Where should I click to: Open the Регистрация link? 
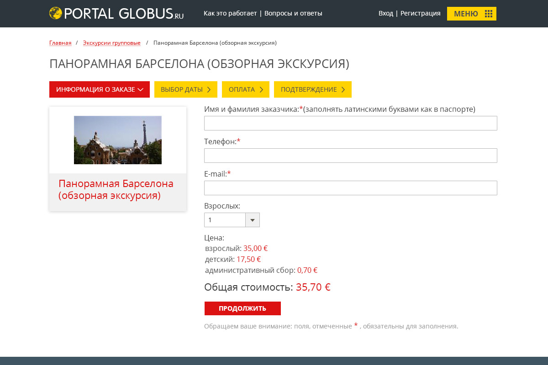point(420,13)
